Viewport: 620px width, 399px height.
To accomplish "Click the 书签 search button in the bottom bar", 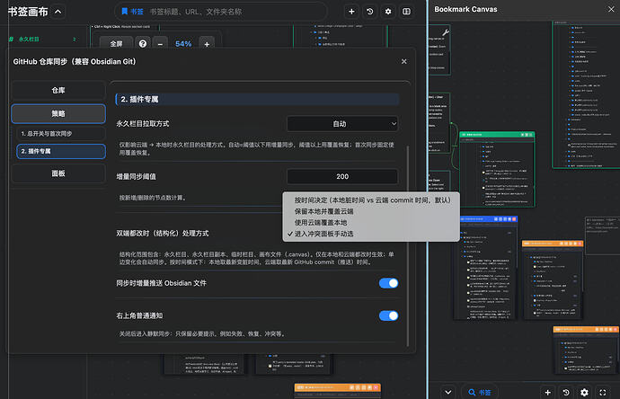I will tap(479, 393).
